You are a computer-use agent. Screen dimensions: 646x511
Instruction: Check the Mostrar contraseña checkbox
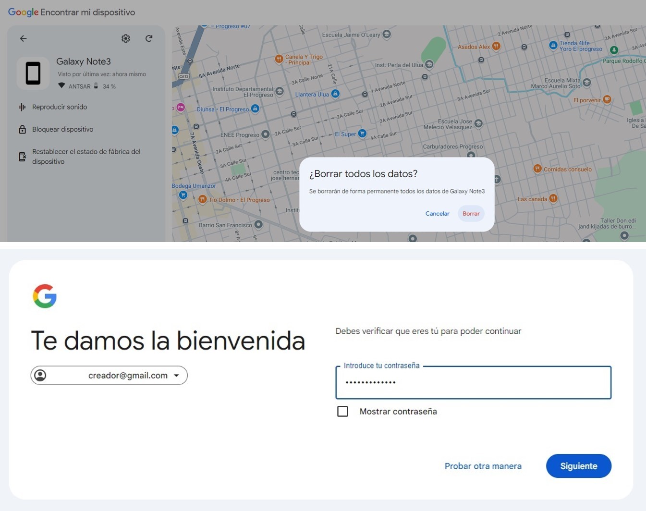point(342,412)
